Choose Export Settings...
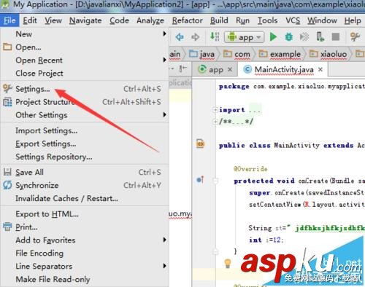The image size is (365, 287). (x=85, y=143)
